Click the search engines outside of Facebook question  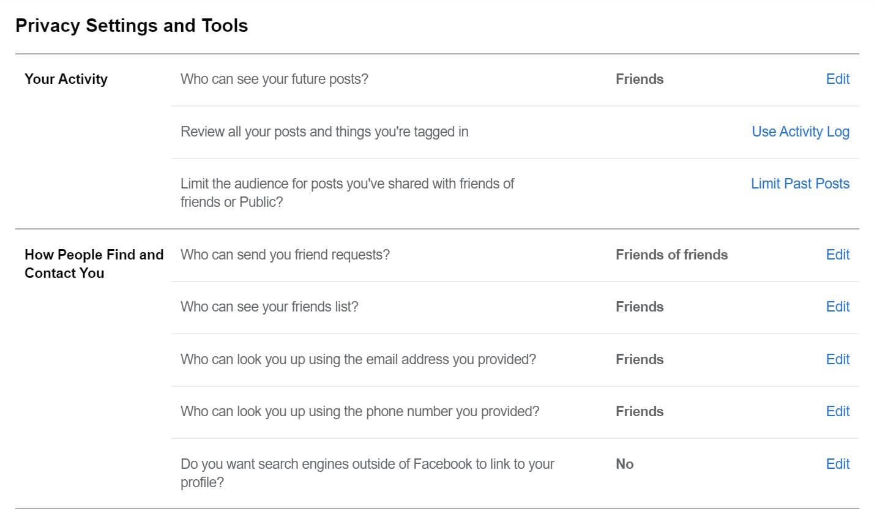367,472
